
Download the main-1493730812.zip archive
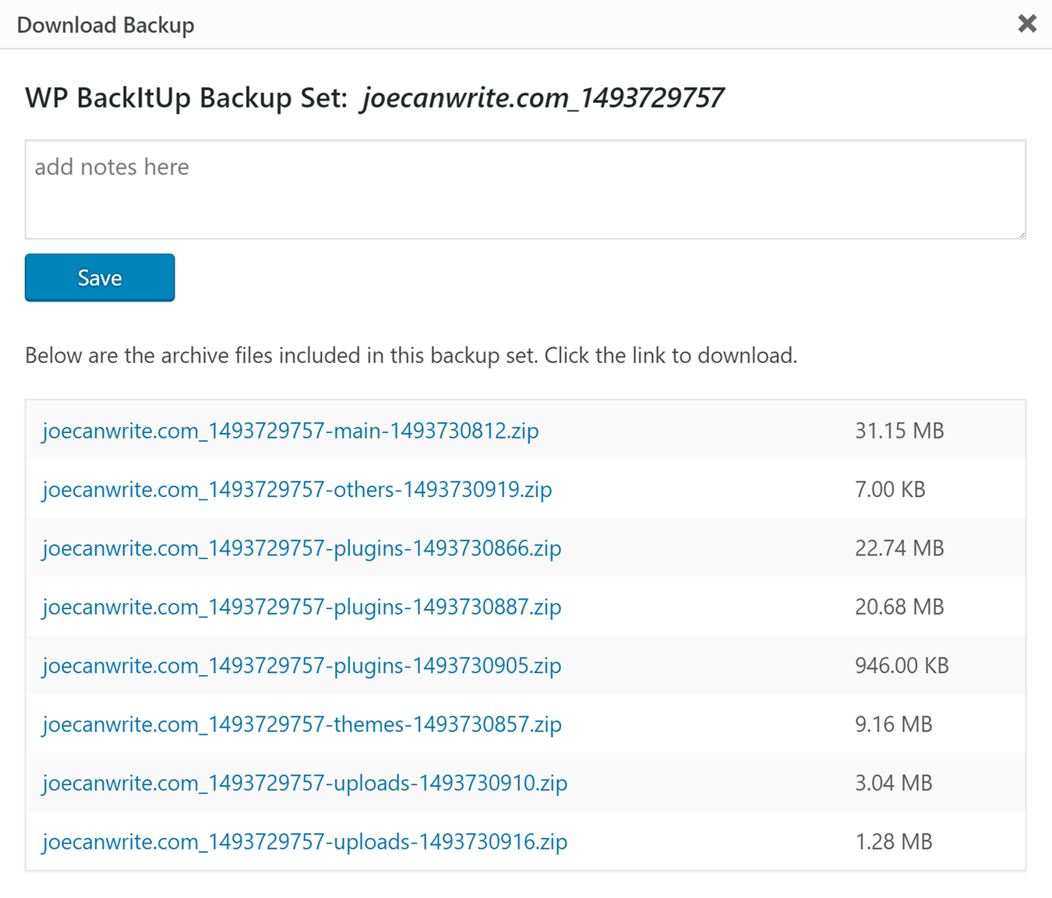tap(291, 431)
